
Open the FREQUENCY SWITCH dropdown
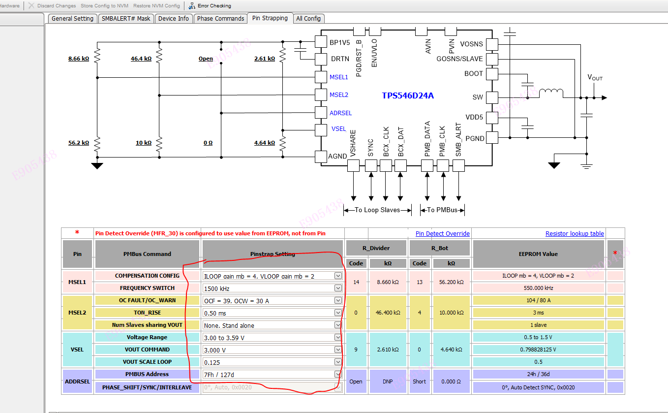[338, 288]
